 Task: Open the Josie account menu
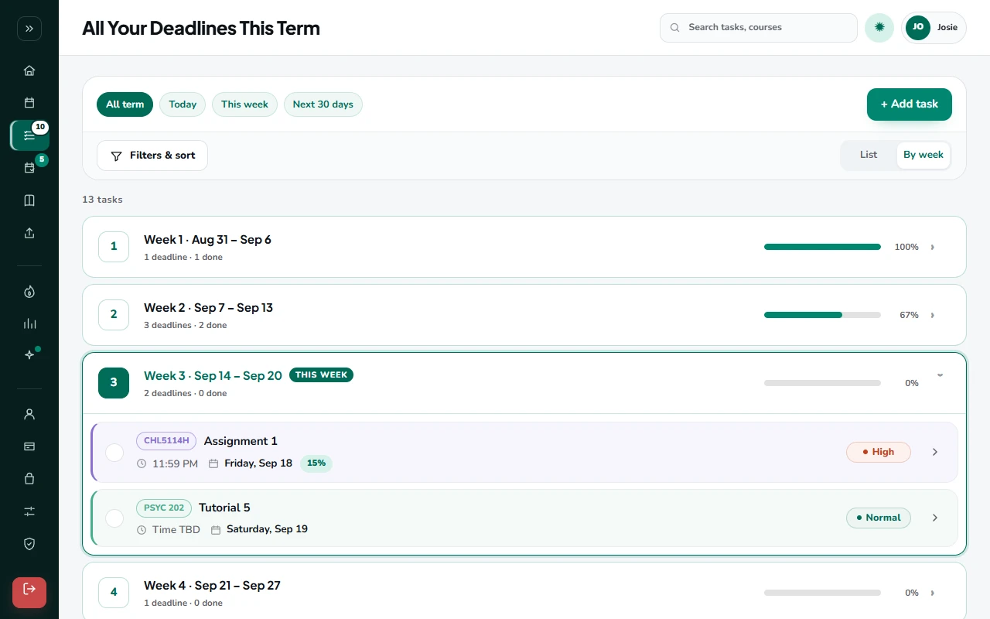tap(934, 28)
